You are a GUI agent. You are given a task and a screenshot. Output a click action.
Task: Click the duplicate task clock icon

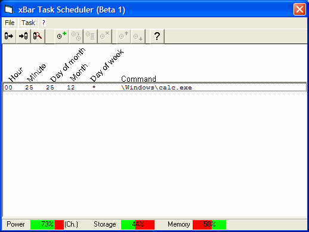tap(76, 36)
